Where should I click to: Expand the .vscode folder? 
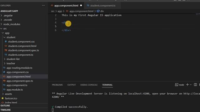pos(7,20)
